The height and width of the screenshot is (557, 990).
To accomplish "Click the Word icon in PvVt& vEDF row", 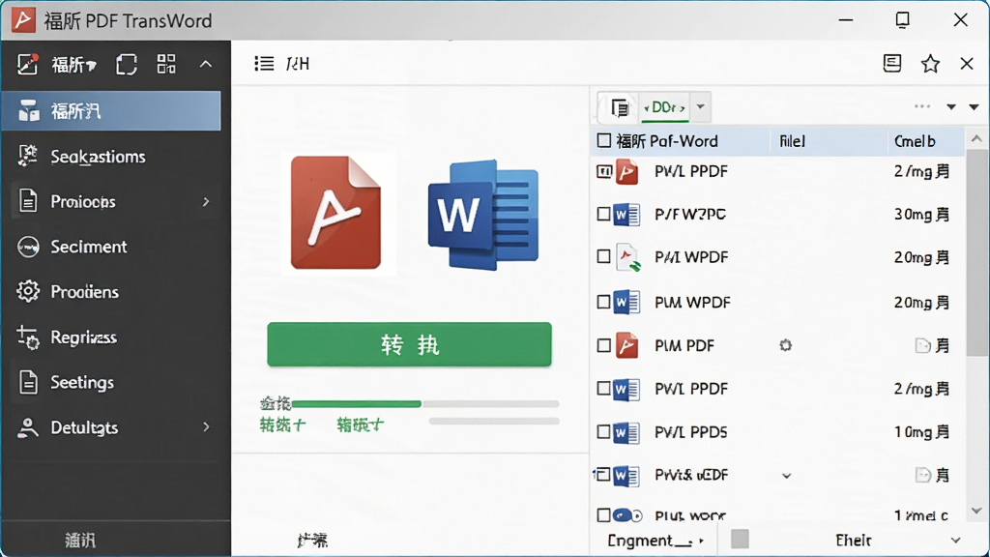I will tap(626, 476).
